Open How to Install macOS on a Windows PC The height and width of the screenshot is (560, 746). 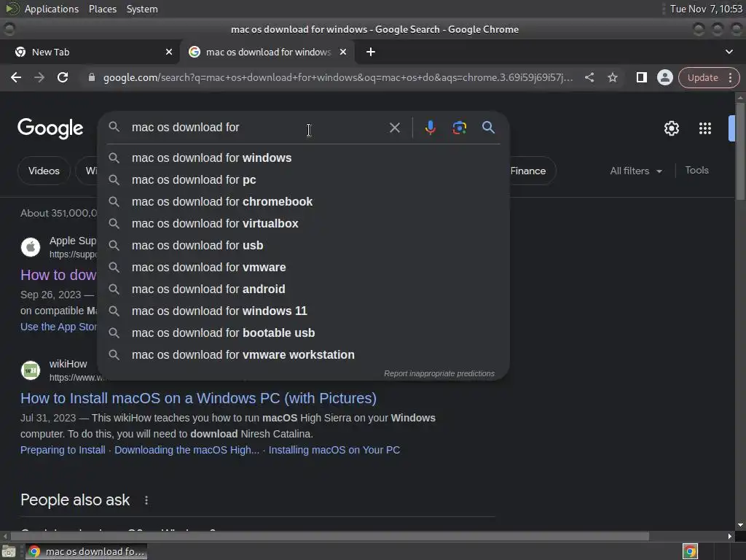[198, 398]
